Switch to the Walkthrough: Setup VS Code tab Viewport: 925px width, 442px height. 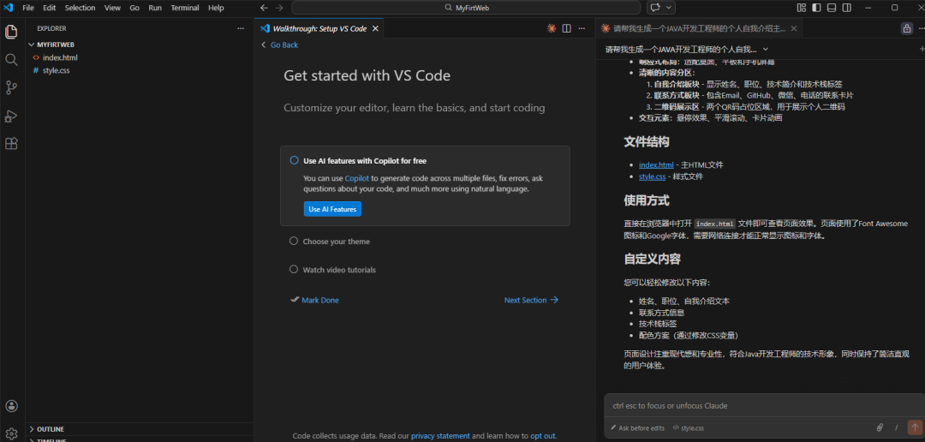(x=319, y=28)
